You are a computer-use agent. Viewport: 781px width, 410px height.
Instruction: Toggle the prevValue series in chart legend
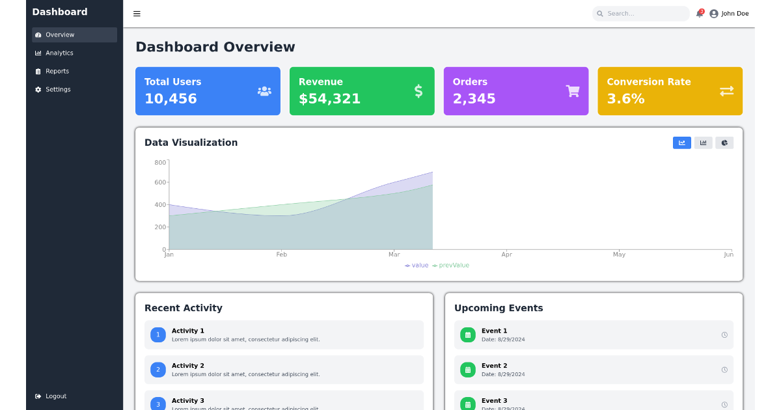coord(450,266)
